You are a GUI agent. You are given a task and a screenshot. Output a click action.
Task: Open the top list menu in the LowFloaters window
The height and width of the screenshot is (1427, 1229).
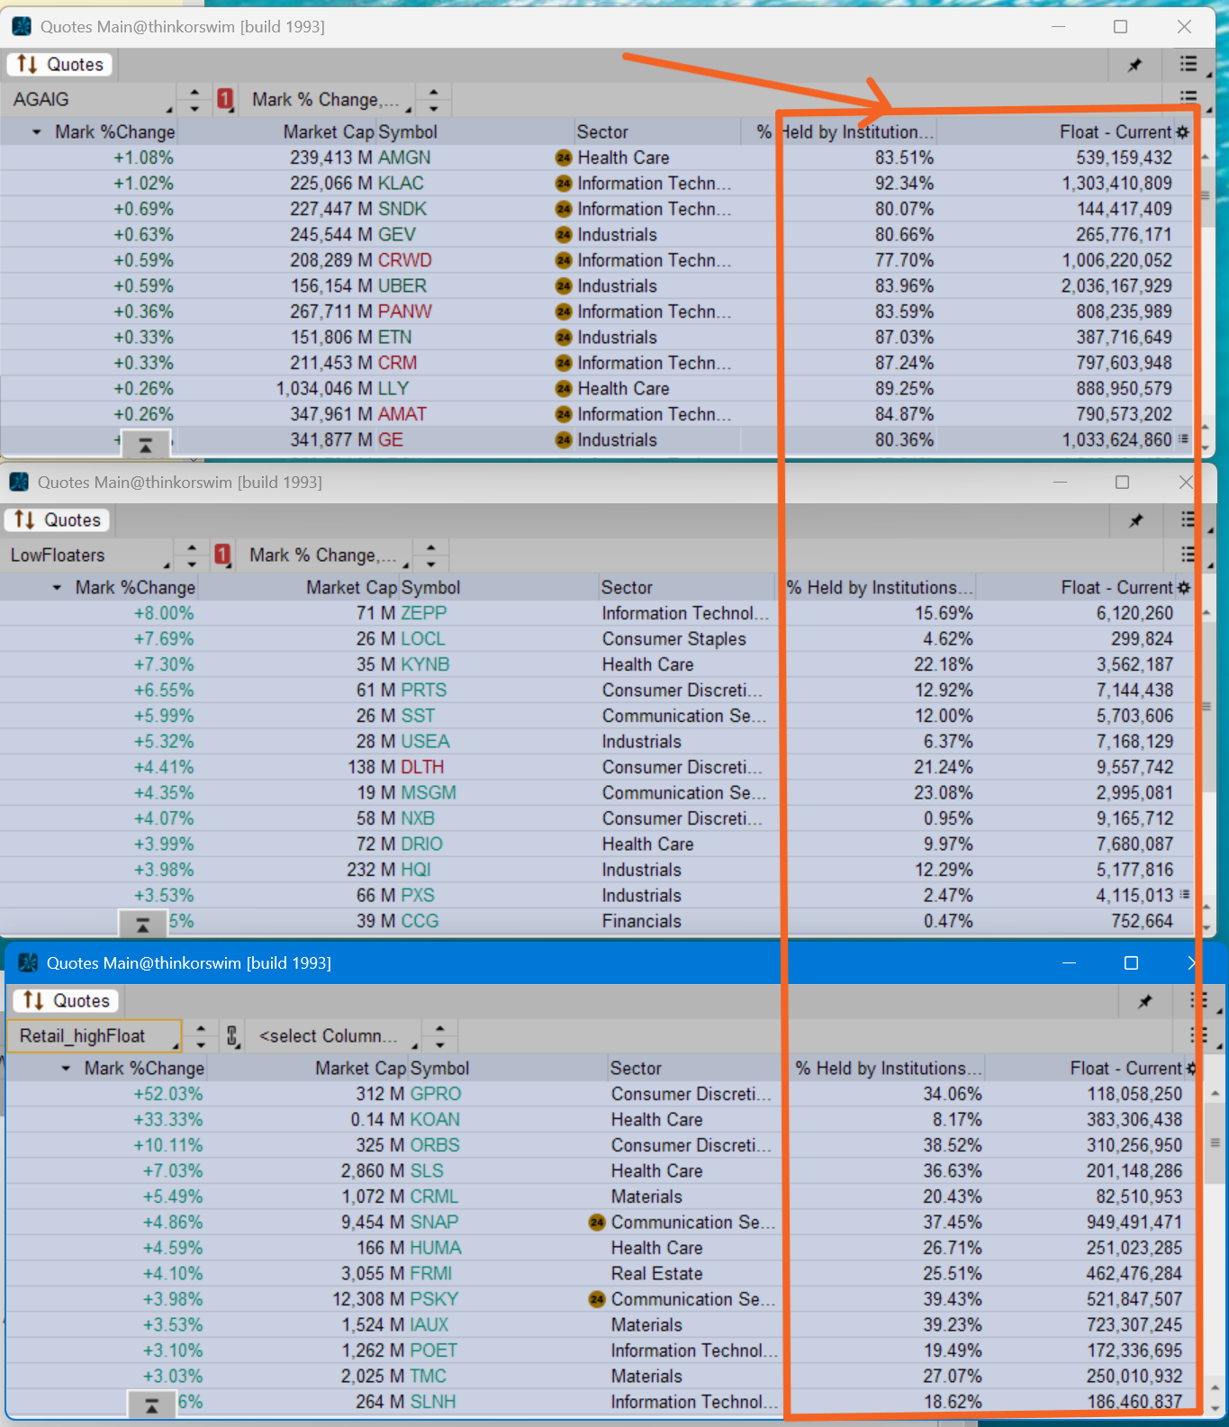[x=1188, y=519]
